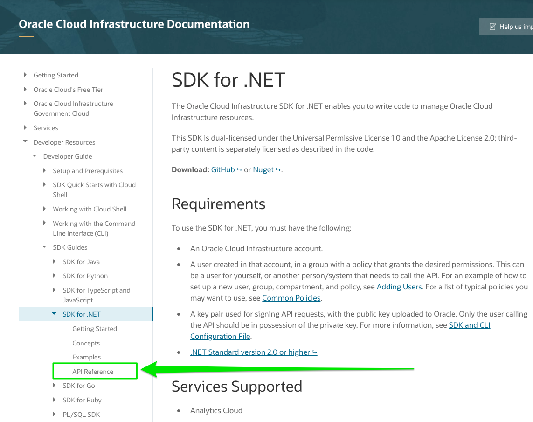The width and height of the screenshot is (533, 422).
Task: Collapse Developer Resources
Action: point(25,142)
